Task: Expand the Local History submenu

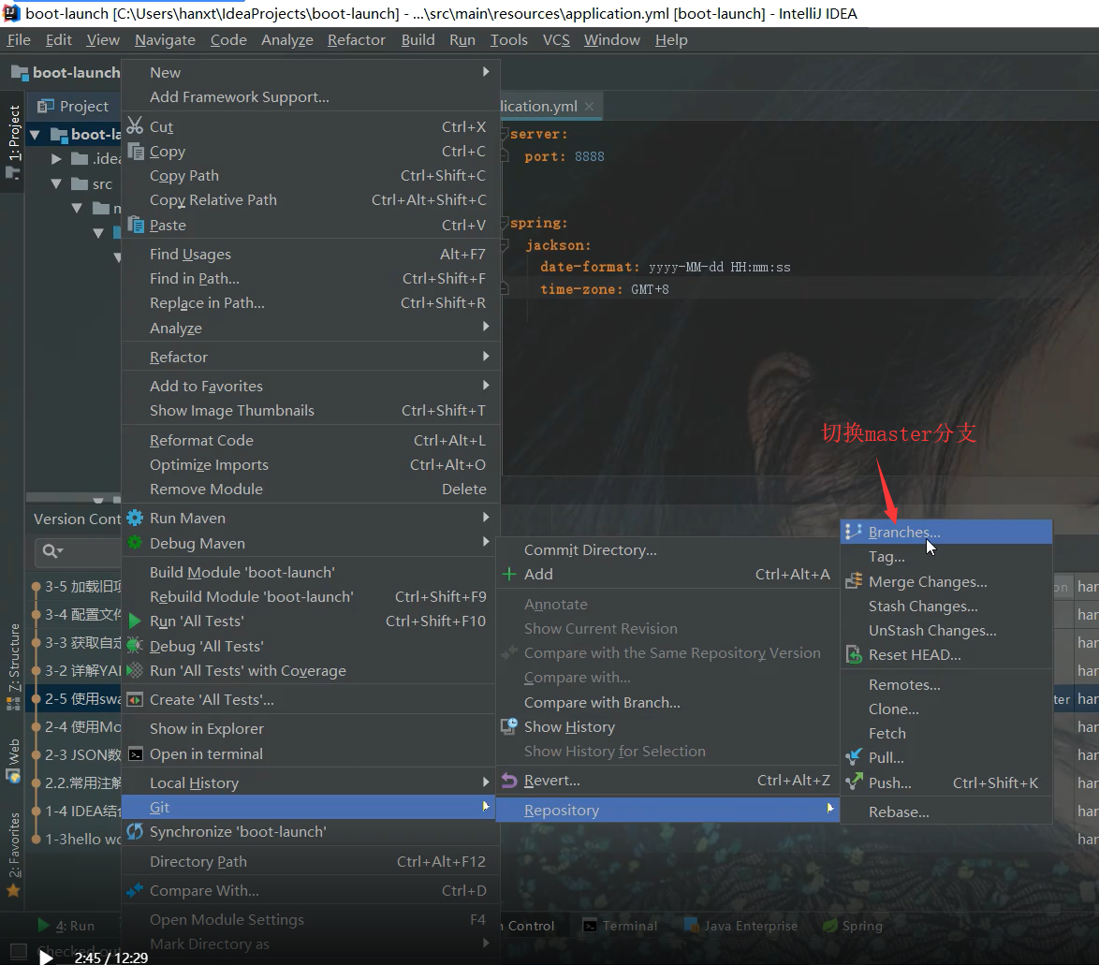Action: click(486, 782)
